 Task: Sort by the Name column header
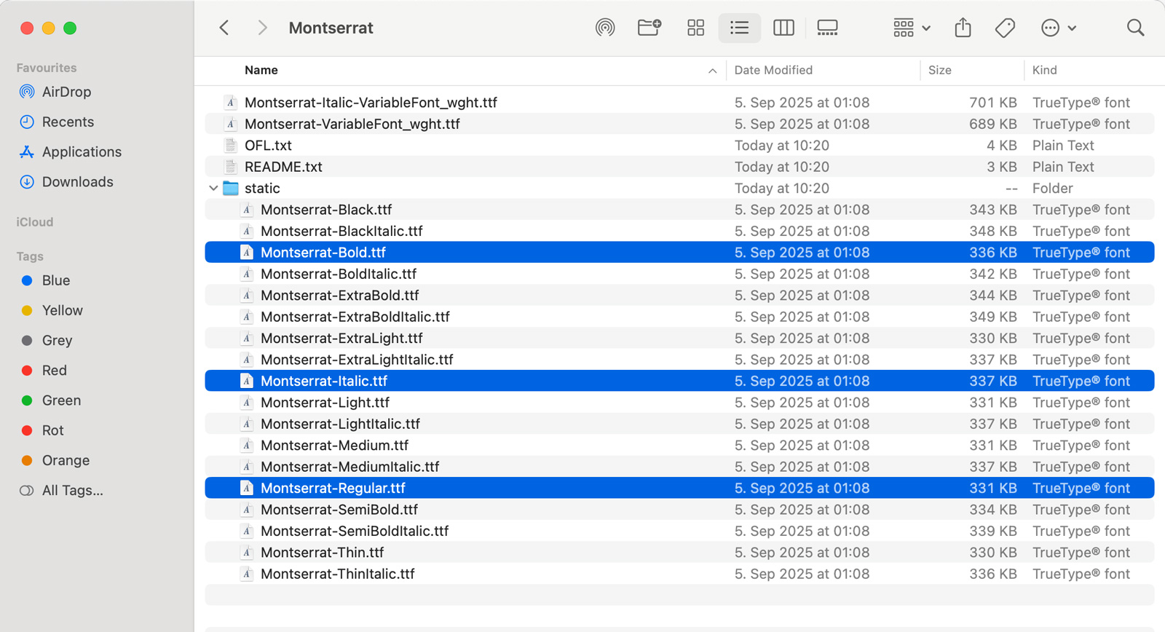click(x=261, y=70)
